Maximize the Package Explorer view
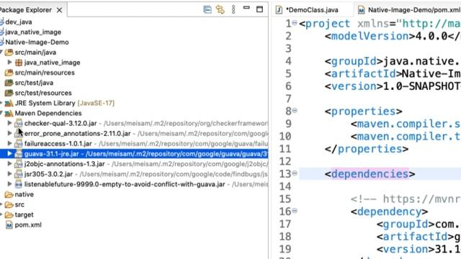The width and height of the screenshot is (461, 259). pyautogui.click(x=259, y=9)
